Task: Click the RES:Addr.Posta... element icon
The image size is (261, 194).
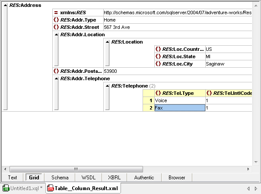Action: [56, 71]
